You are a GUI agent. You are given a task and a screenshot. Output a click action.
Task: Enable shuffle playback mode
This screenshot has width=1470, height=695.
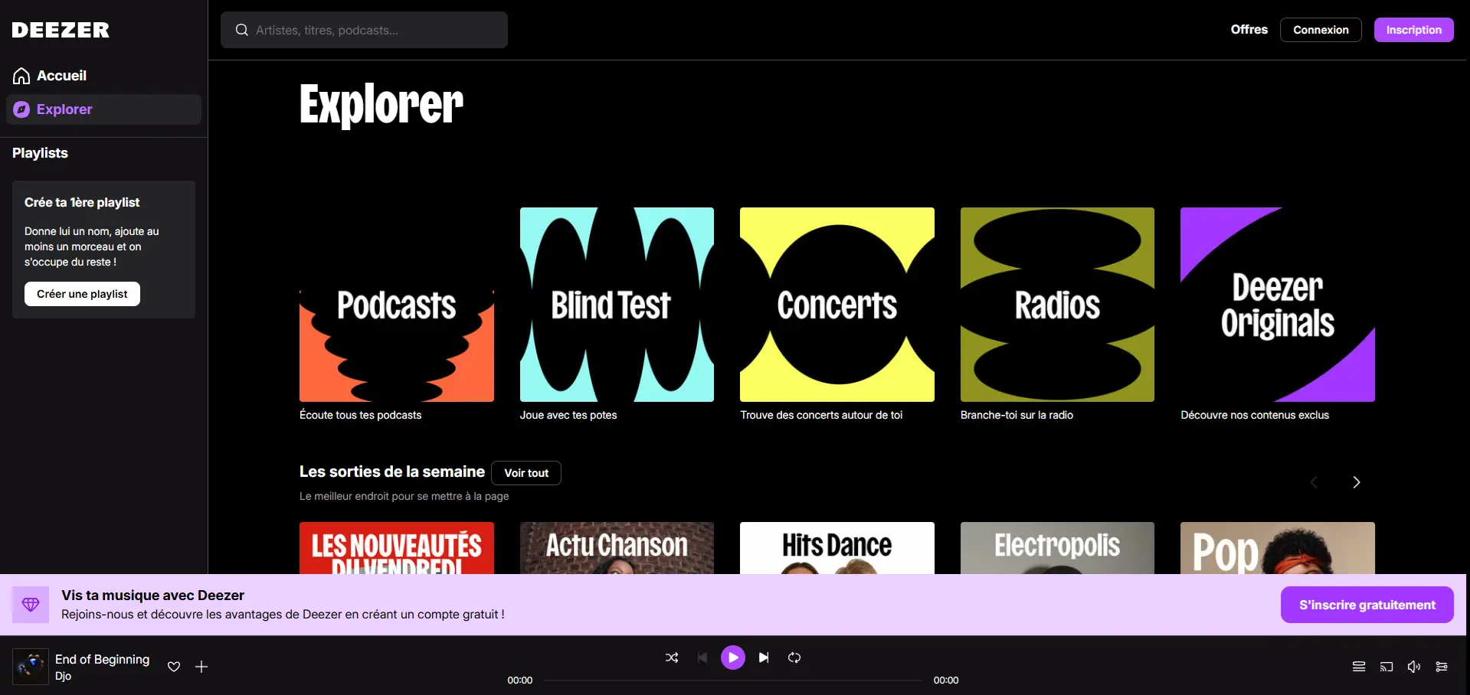[672, 657]
